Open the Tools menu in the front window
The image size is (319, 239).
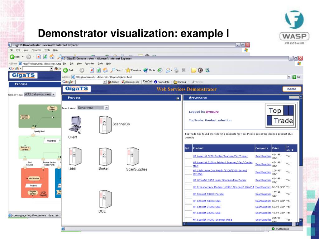tap(100, 63)
